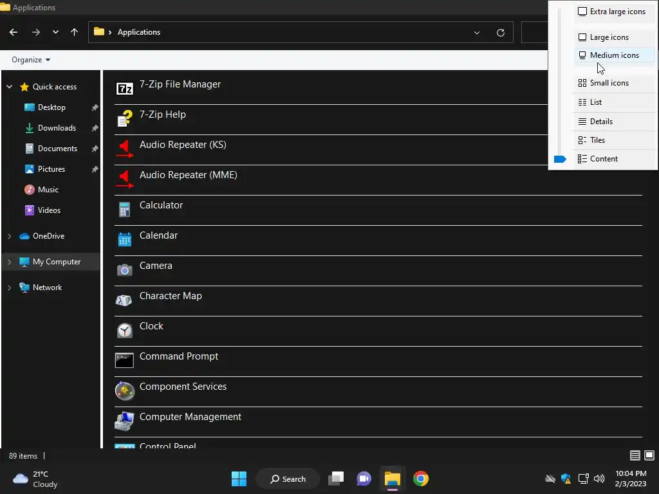The height and width of the screenshot is (494, 659).
Task: Click the File Explorer taskbar icon
Action: (392, 479)
